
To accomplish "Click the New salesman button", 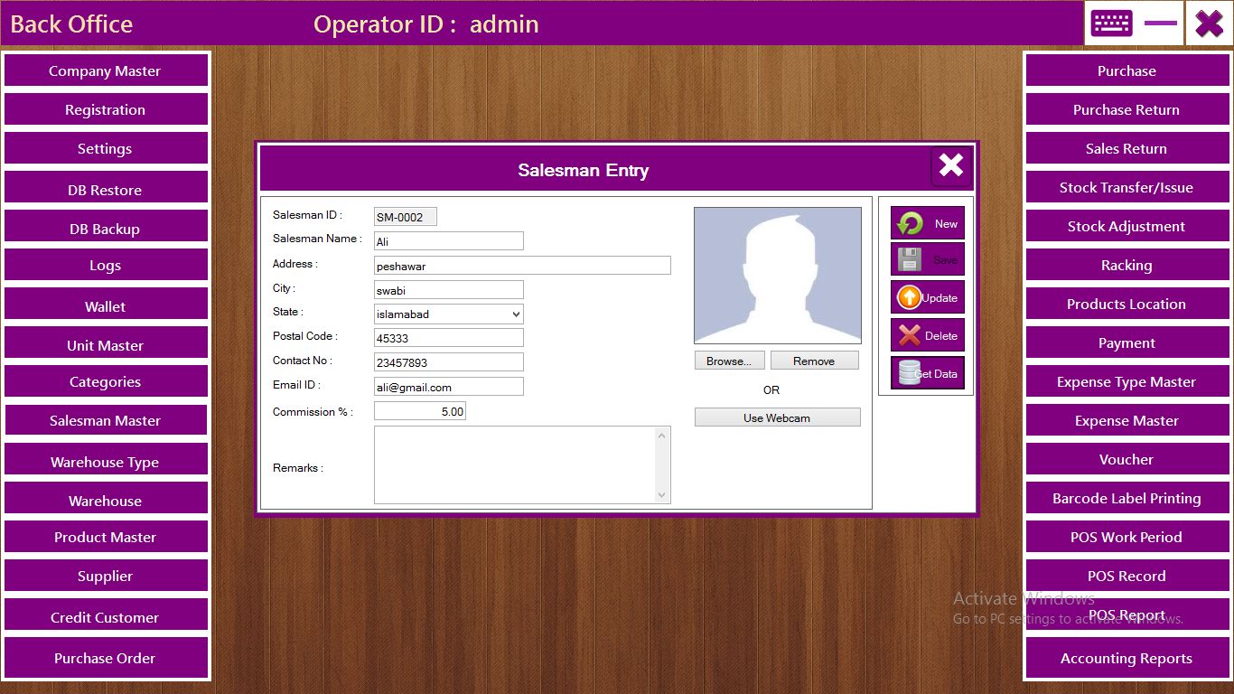I will (x=928, y=223).
